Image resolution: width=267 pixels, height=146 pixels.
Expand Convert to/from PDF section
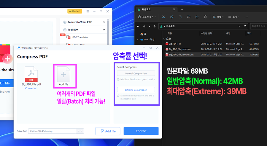[x=104, y=22]
